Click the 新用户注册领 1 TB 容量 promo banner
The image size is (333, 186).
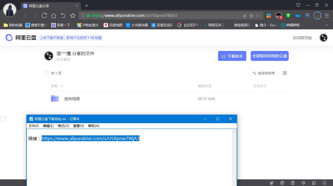[71, 38]
